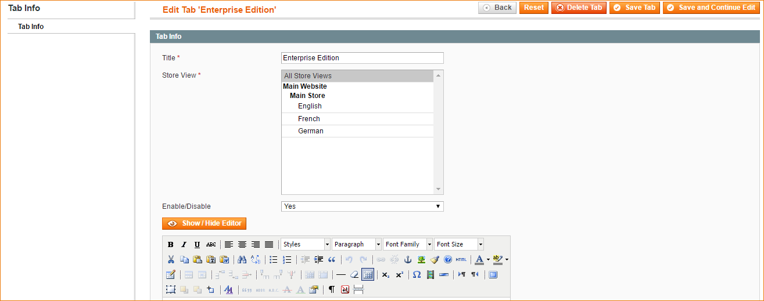Apply bold formatting in the editor toolbar
Screen dimensions: 764x301
[x=171, y=245]
